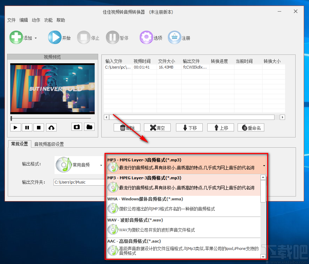Open output folder via the folder icon
This screenshot has height=264, width=309.
tap(89, 127)
